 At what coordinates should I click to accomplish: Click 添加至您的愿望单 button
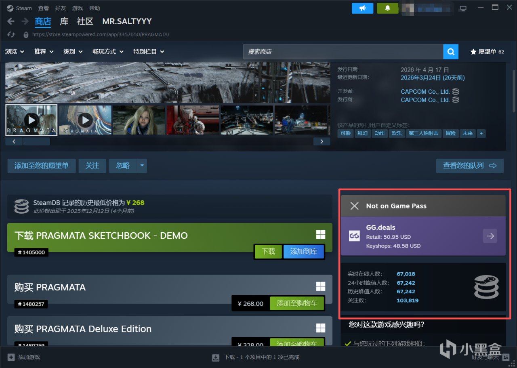tap(42, 166)
